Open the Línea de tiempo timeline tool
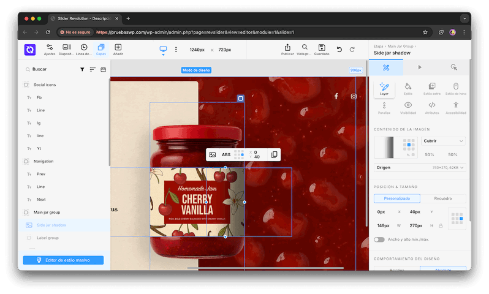The height and width of the screenshot is (294, 489). point(84,50)
